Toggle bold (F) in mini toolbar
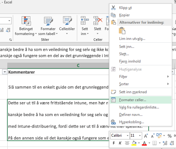 (114, 143)
